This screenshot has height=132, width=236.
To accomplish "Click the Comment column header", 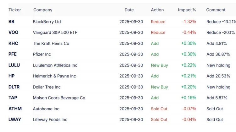I will [216, 10].
